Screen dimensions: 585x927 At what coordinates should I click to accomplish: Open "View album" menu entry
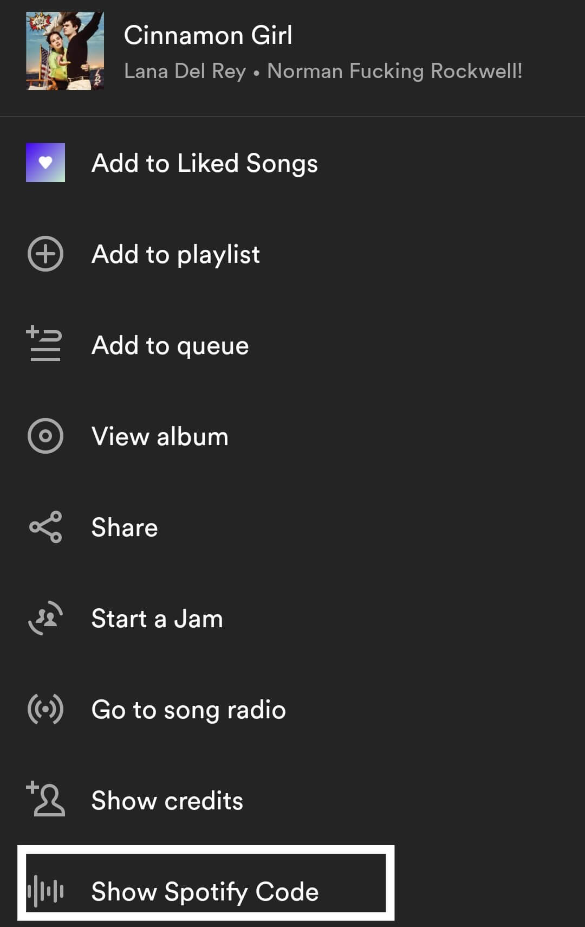(x=160, y=436)
